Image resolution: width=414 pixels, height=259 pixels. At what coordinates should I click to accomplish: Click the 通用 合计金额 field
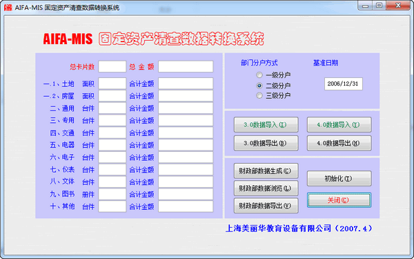pos(186,108)
